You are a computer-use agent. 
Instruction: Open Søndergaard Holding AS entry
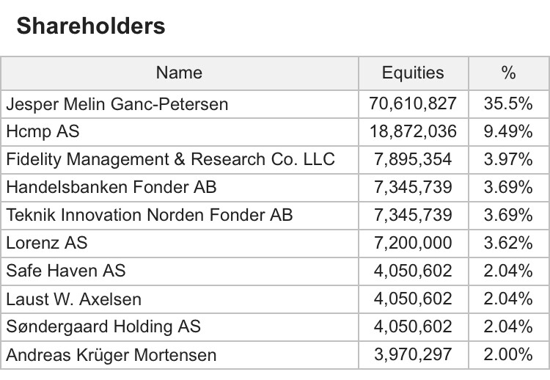pyautogui.click(x=103, y=327)
